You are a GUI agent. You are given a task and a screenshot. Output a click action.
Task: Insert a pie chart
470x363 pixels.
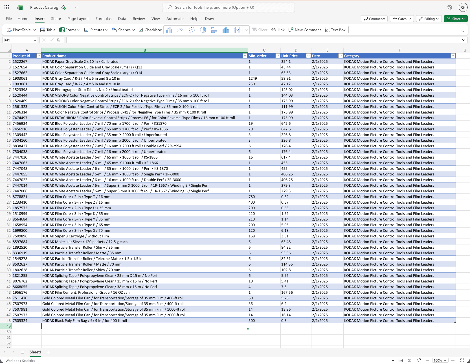click(203, 30)
